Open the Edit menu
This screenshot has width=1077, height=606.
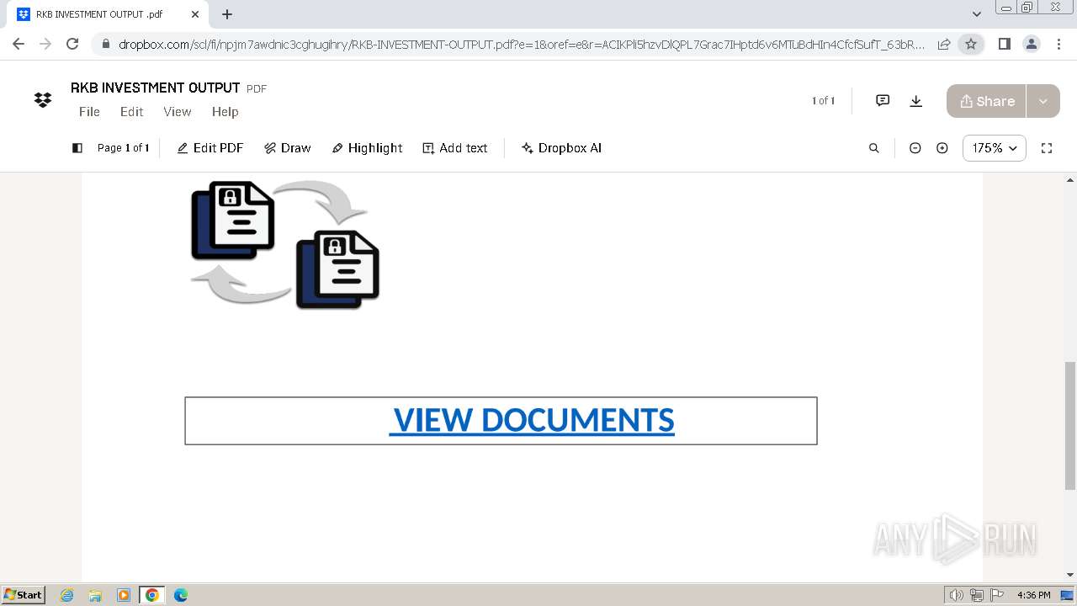(131, 111)
